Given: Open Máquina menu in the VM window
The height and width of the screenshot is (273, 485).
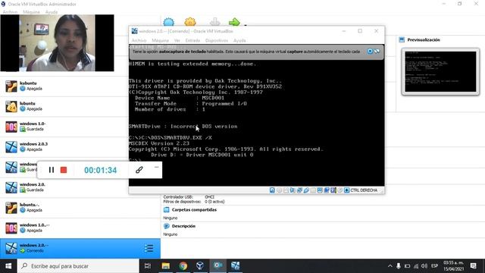Looking at the screenshot, I should (x=160, y=40).
